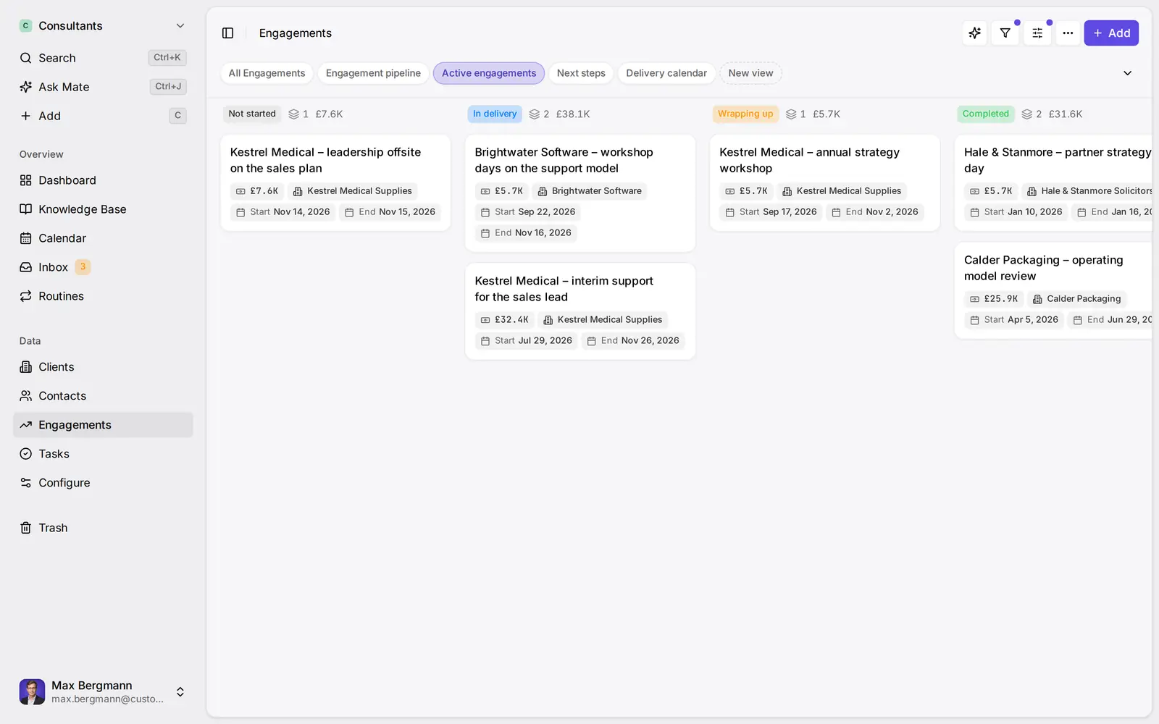The width and height of the screenshot is (1159, 724).
Task: Click the Routines loop icon
Action: [25, 296]
